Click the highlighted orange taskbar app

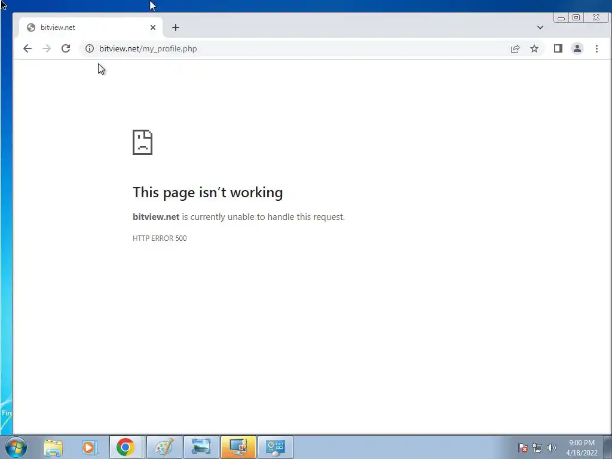[x=238, y=447]
